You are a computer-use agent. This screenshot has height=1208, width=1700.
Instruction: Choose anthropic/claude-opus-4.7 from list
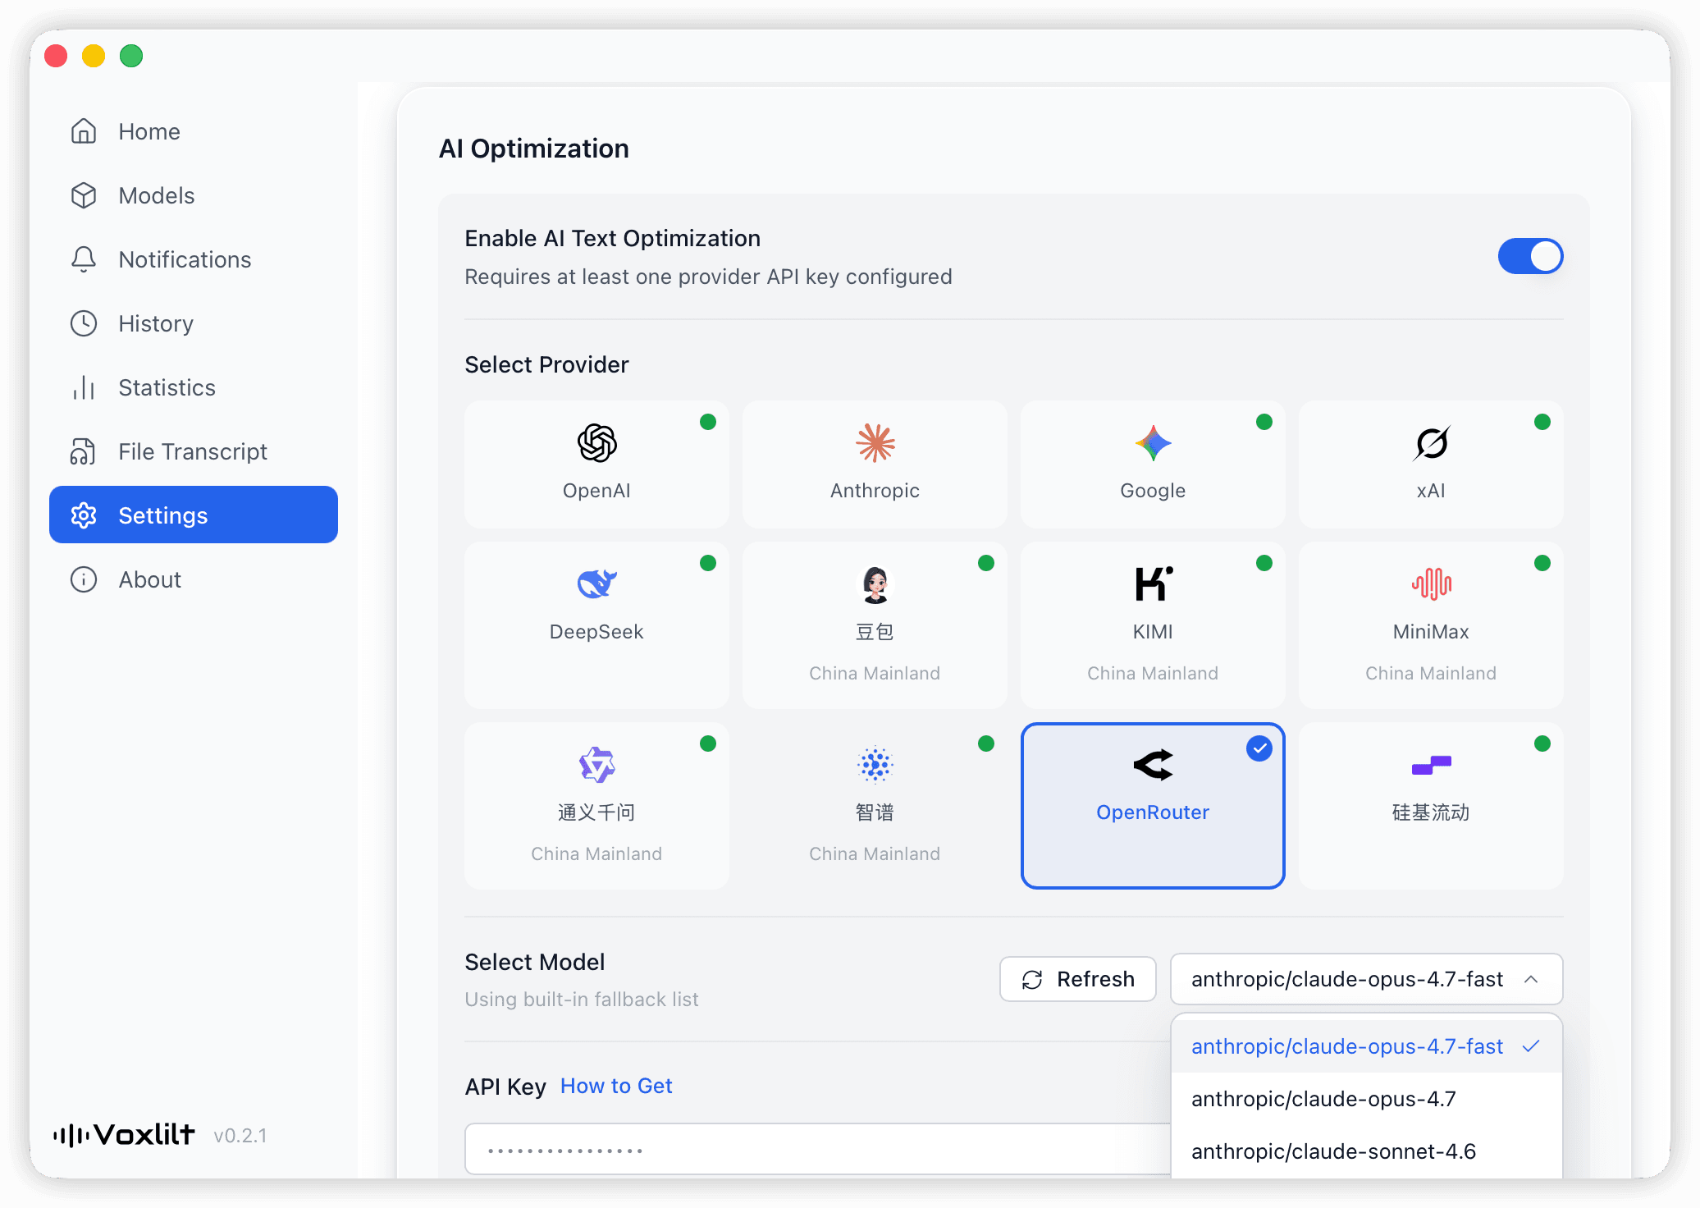coord(1367,1099)
